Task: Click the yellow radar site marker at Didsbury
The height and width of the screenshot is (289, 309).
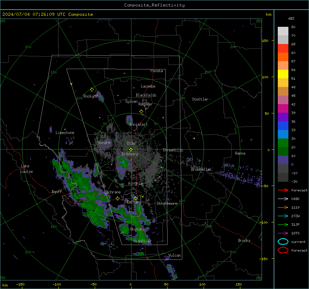Action: coord(131,150)
